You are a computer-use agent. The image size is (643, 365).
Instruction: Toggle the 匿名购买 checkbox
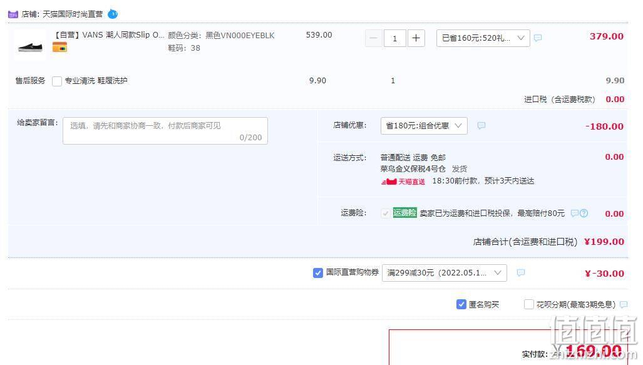click(x=461, y=304)
